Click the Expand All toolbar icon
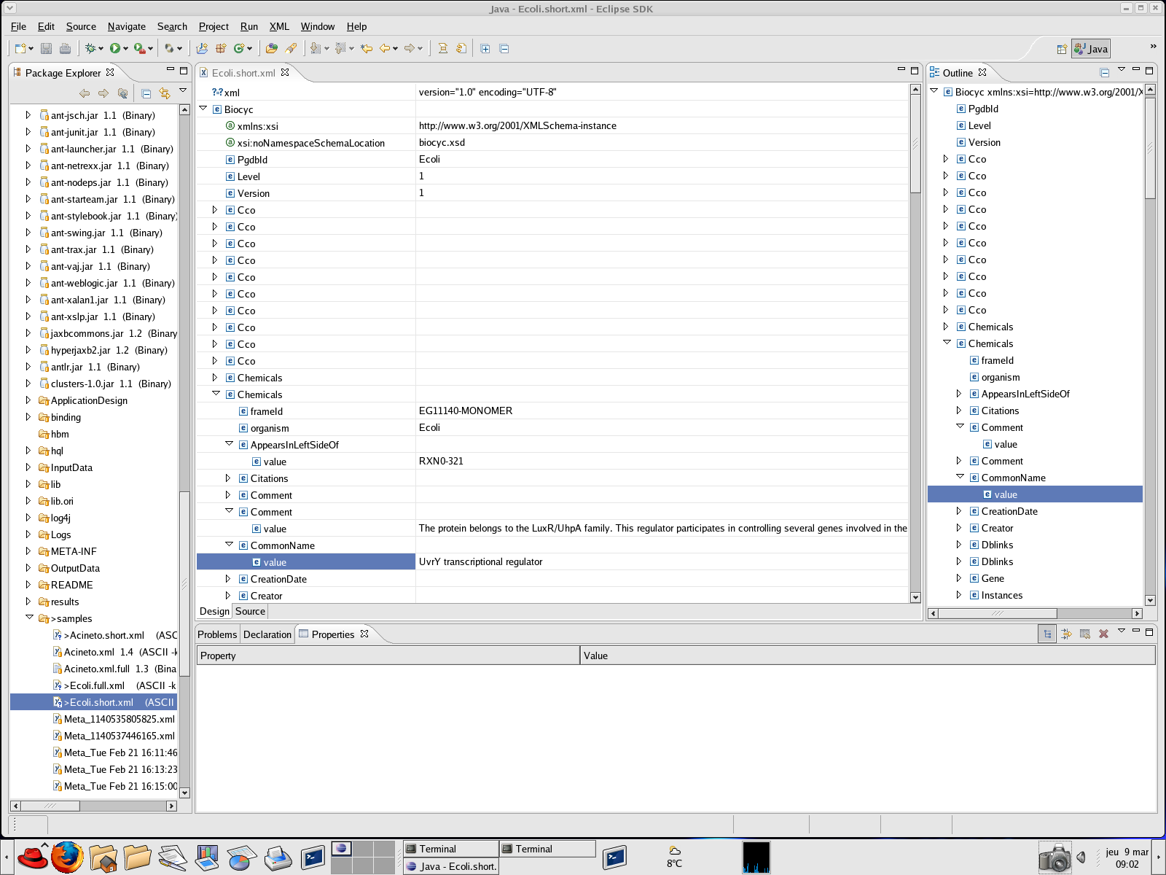Screen dimensions: 1166x875 pyautogui.click(x=485, y=48)
